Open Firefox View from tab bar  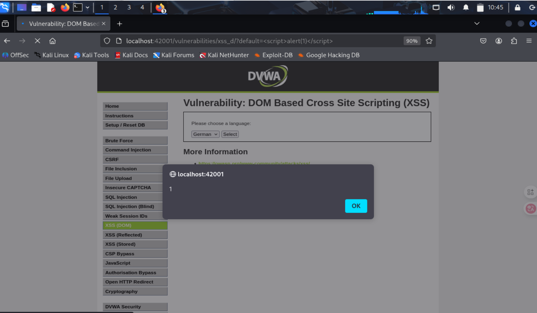[5, 24]
